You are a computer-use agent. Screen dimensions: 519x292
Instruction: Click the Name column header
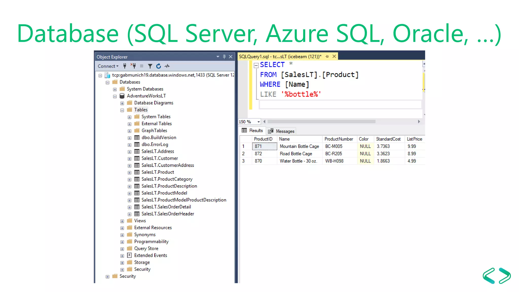(300, 139)
